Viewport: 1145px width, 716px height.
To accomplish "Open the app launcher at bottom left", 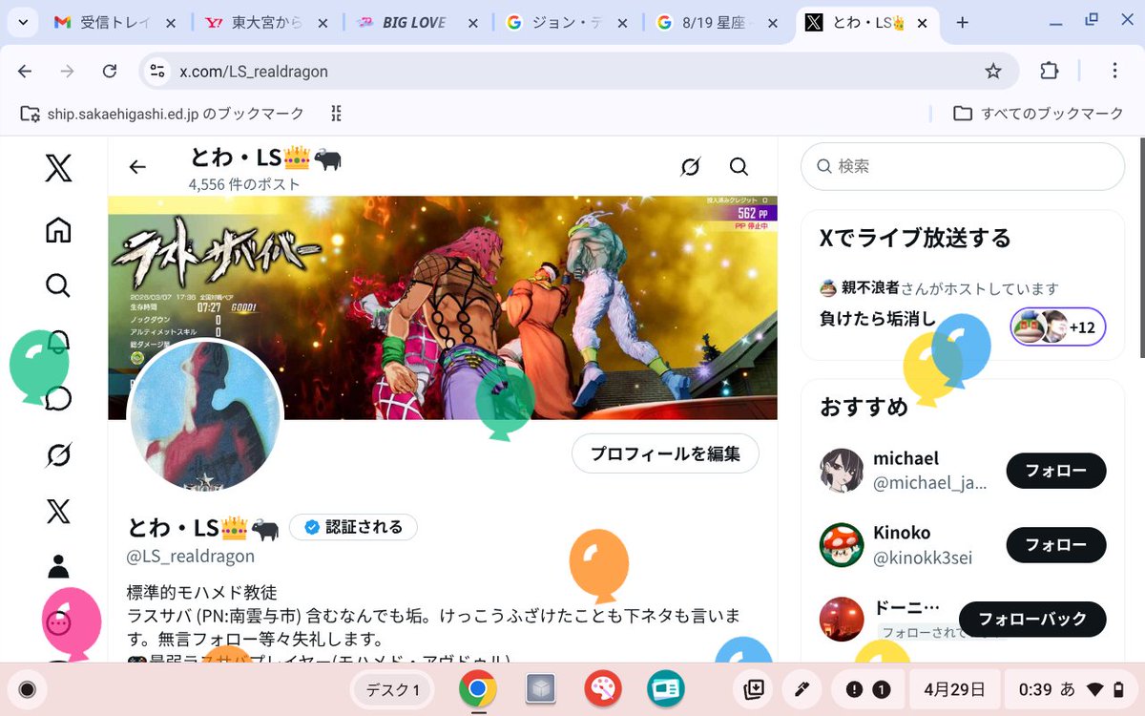I will (28, 688).
